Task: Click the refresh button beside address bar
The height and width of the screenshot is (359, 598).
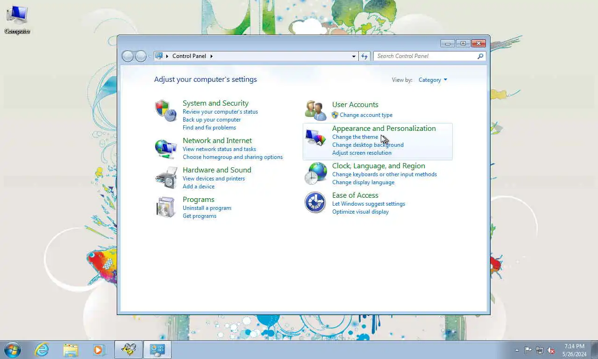Action: (x=364, y=56)
